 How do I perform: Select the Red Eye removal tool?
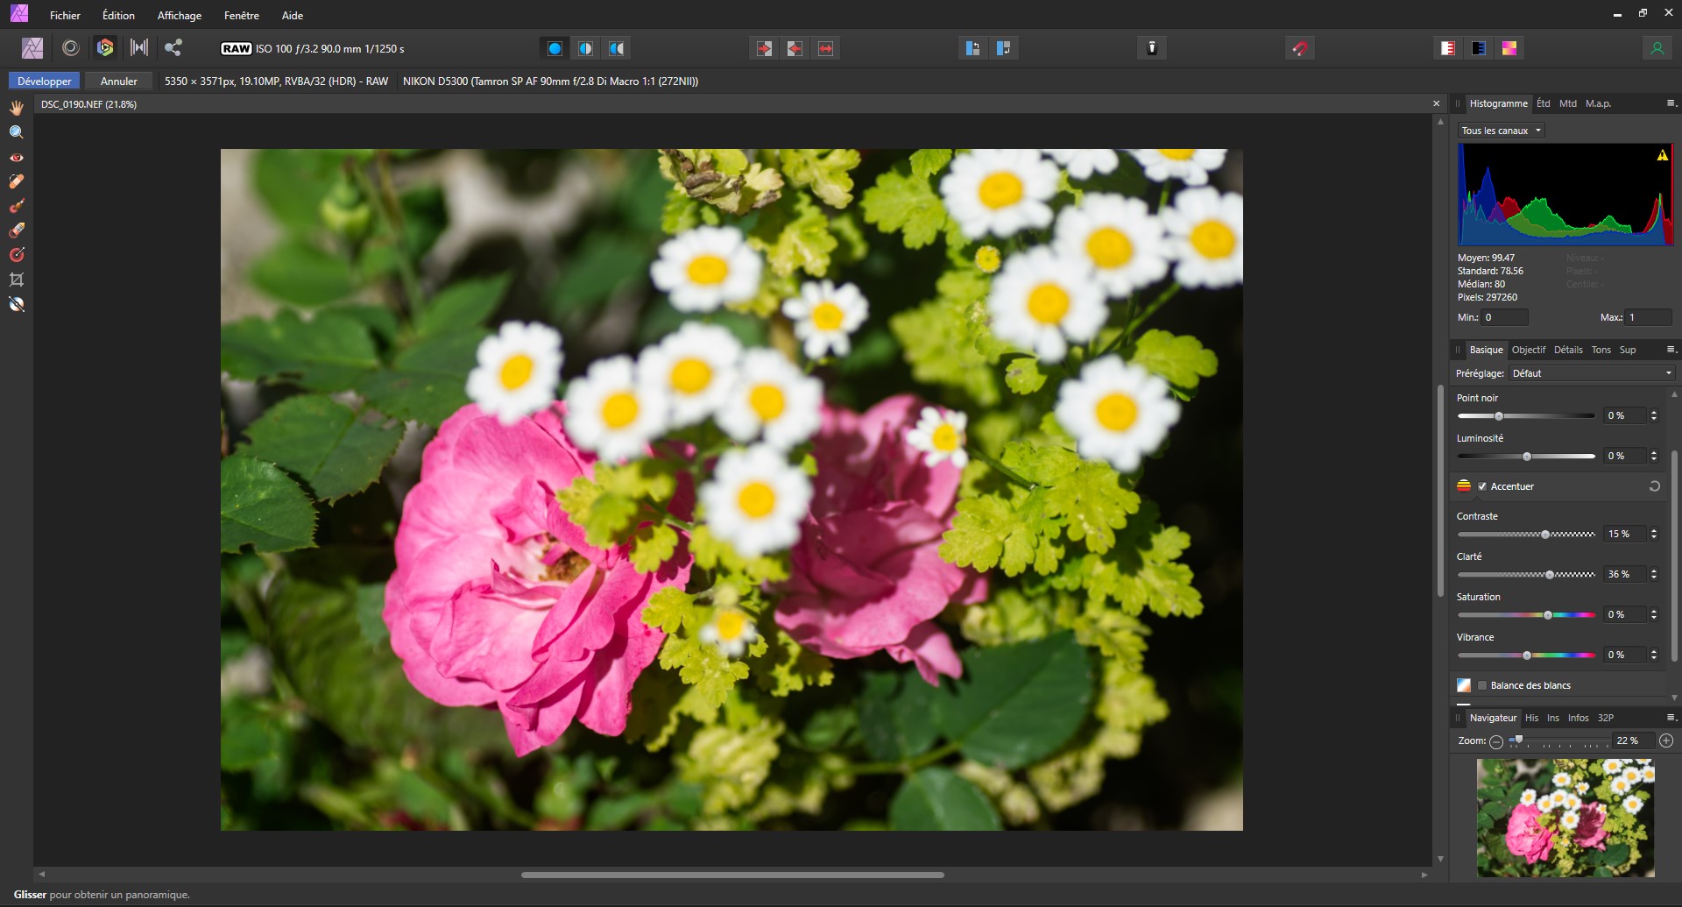(x=17, y=158)
